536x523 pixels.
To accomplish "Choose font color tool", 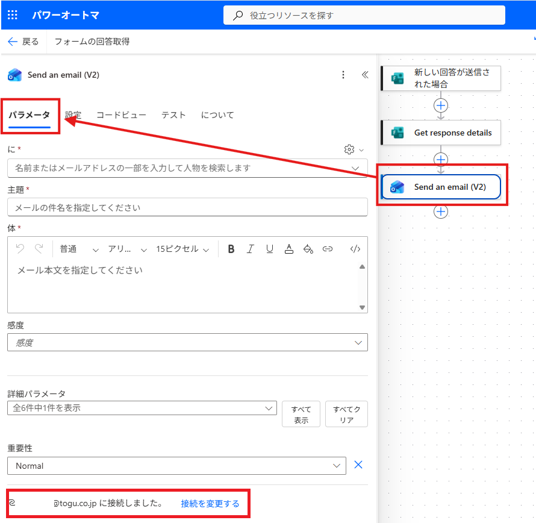I will (289, 249).
